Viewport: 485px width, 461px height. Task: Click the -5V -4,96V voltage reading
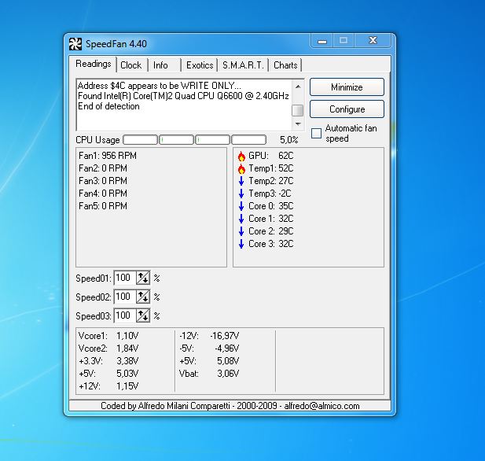pyautogui.click(x=209, y=349)
